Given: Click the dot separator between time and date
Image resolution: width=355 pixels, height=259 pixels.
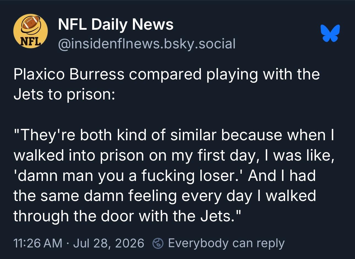Looking at the screenshot, I should (x=68, y=244).
